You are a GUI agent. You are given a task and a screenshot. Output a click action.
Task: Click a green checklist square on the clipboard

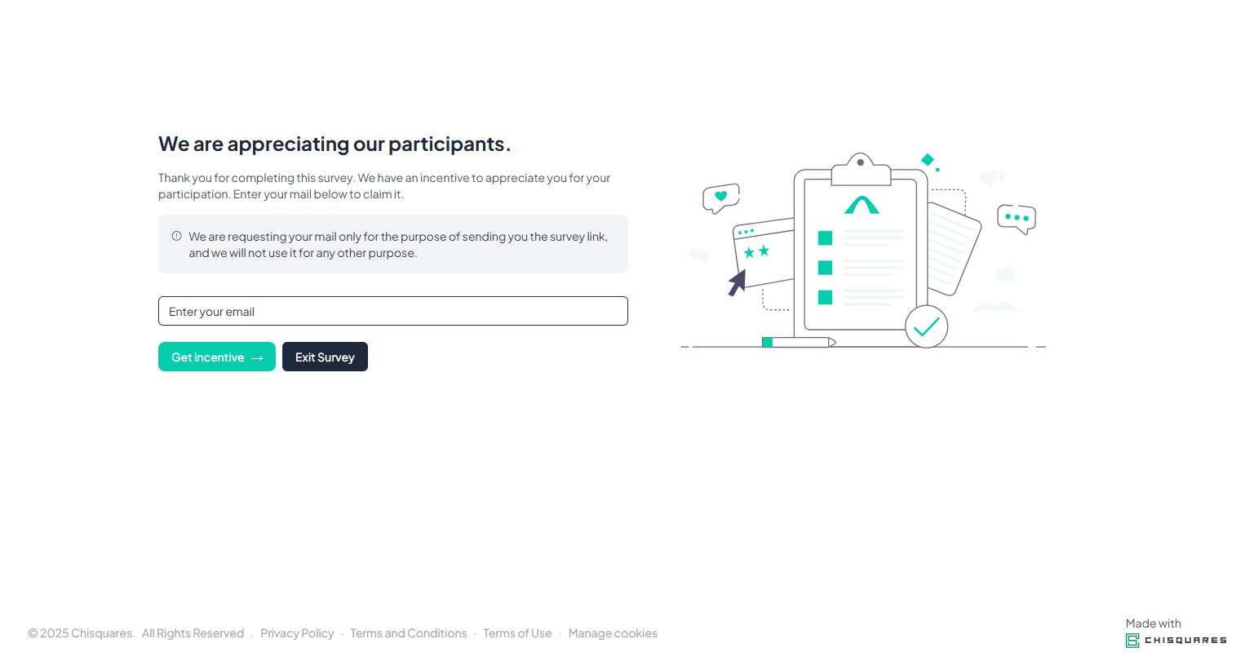tap(825, 238)
